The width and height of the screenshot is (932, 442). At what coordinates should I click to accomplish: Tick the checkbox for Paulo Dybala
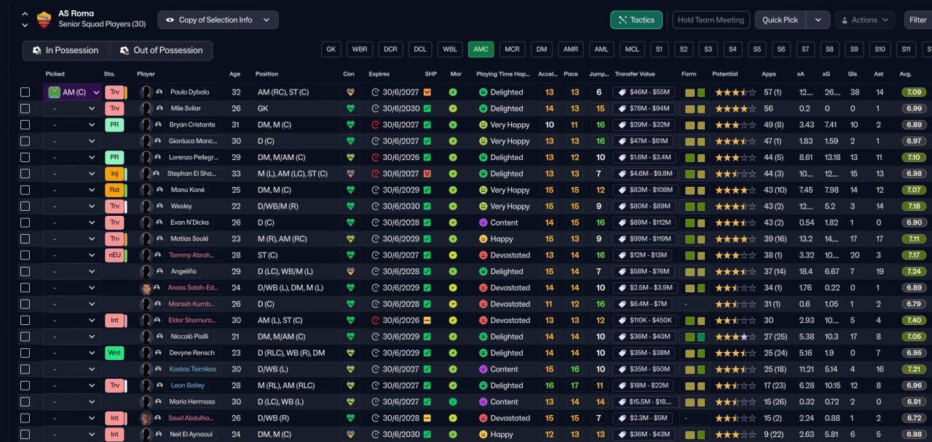click(25, 92)
